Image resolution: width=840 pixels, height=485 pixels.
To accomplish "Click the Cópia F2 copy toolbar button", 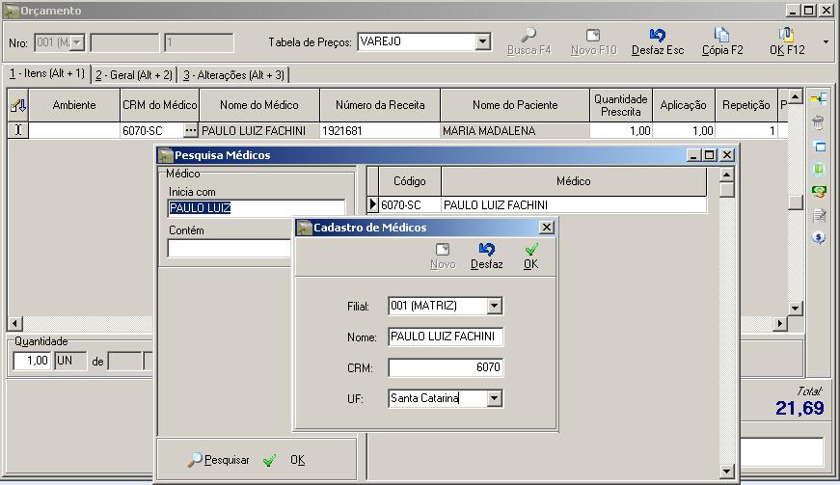I will [x=722, y=42].
